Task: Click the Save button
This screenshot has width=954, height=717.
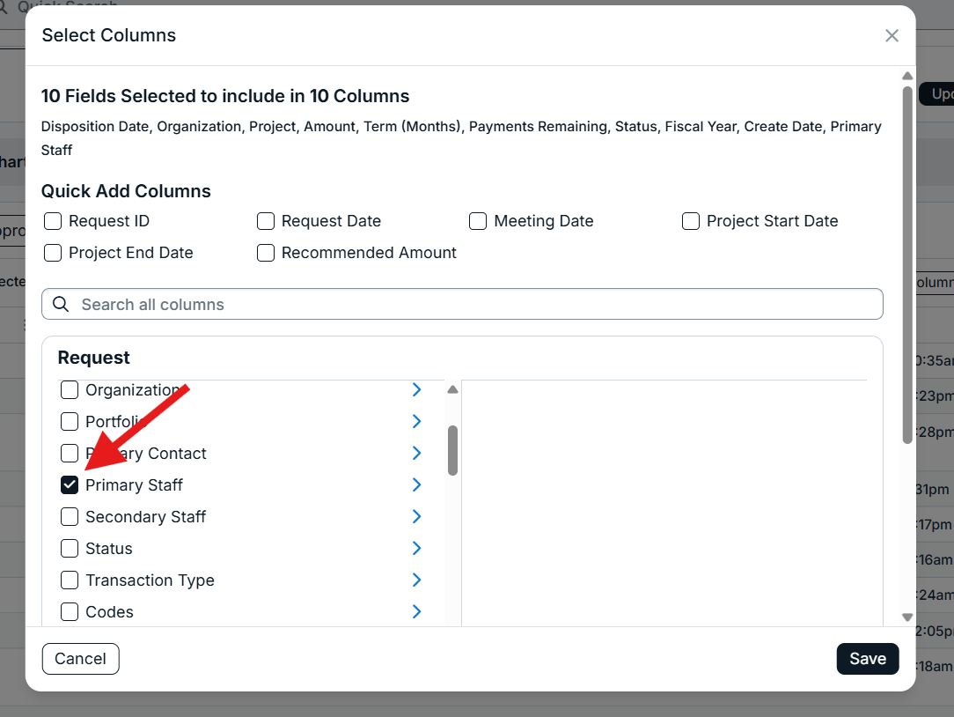Action: 868,659
